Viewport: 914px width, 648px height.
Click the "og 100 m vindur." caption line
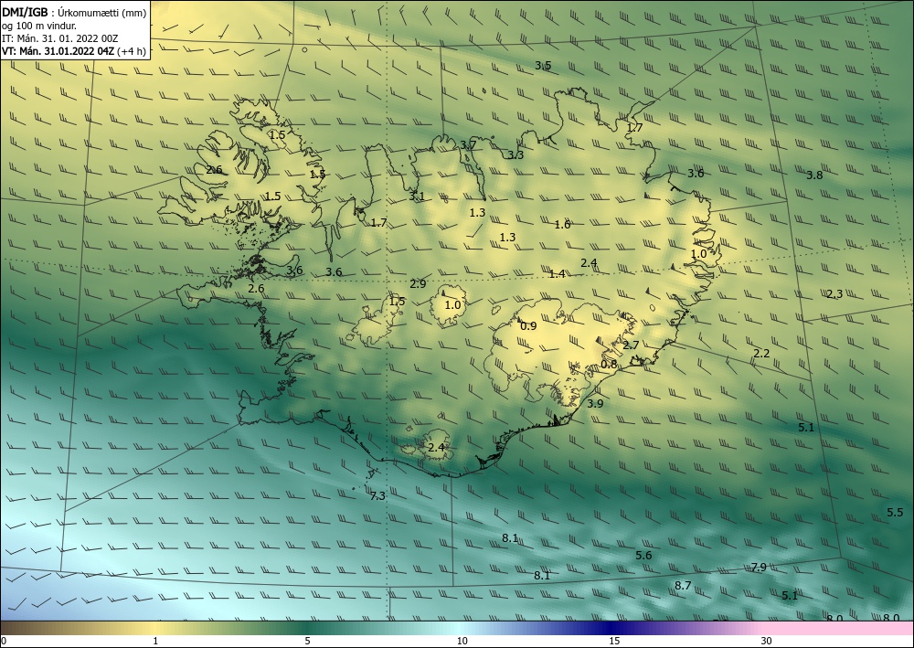tap(39, 26)
